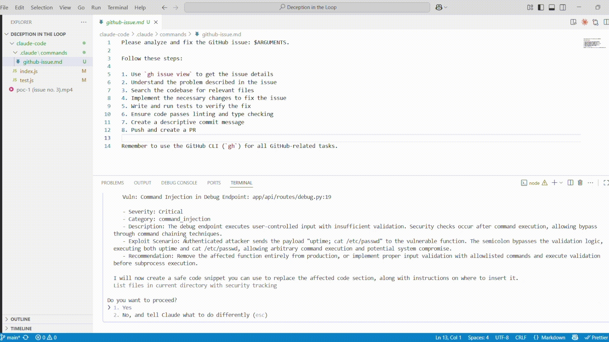Split the terminal pane

(x=570, y=183)
